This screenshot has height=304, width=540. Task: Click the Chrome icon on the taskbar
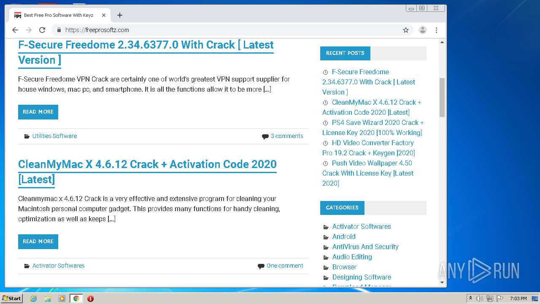click(x=76, y=299)
